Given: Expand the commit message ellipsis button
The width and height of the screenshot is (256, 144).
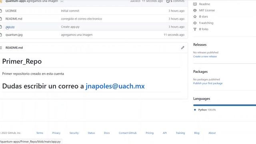Looking at the screenshot, I should [x=62, y=1].
